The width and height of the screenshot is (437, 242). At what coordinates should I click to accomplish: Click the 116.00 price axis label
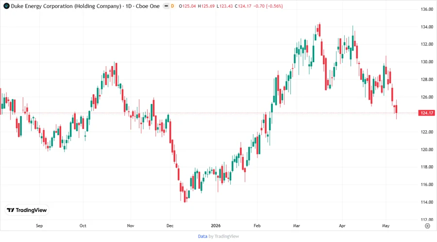coord(427,184)
